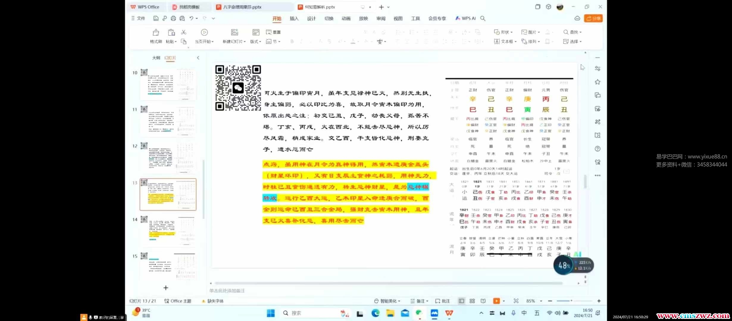
Task: Open the Insert (插入) ribbon tab
Action: (294, 18)
